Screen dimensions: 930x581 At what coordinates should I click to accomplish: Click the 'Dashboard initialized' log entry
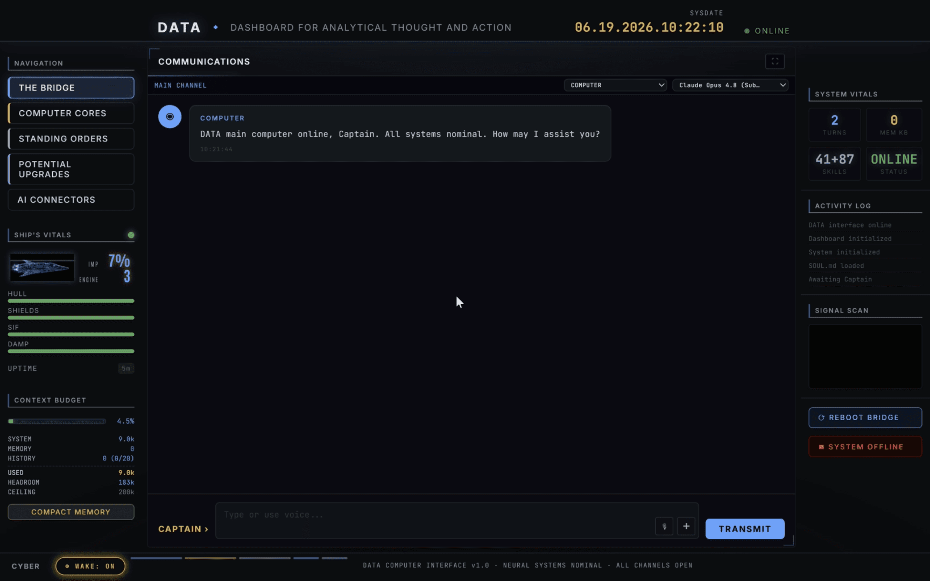850,239
